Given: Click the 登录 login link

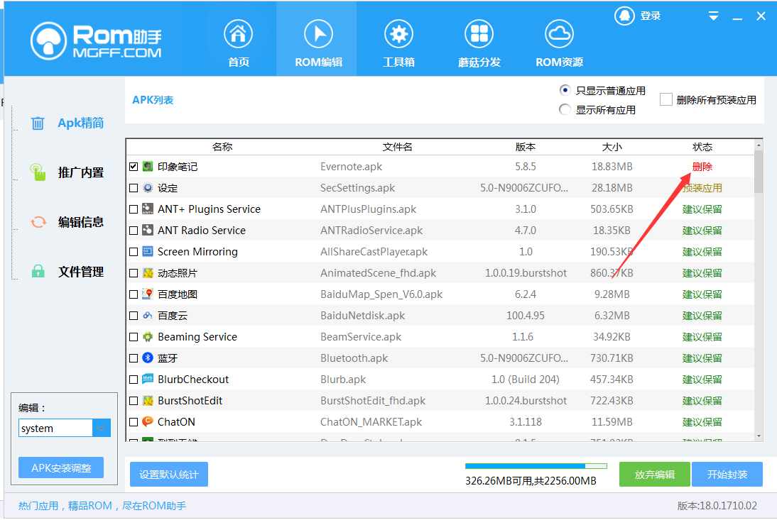Looking at the screenshot, I should [650, 16].
